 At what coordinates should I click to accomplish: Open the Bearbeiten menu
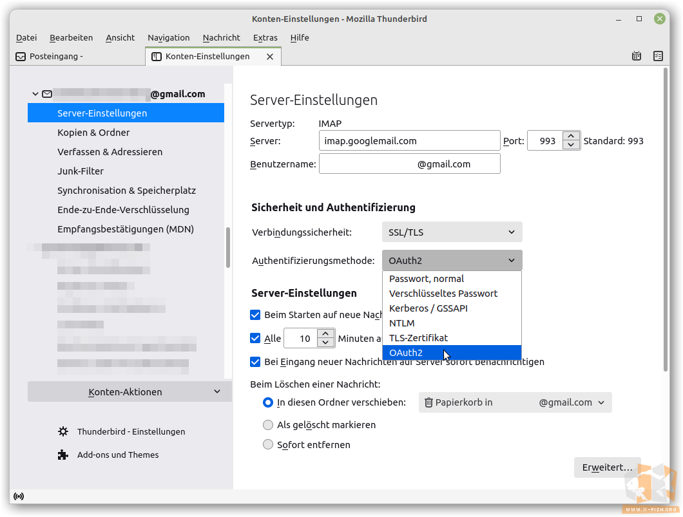coord(71,38)
